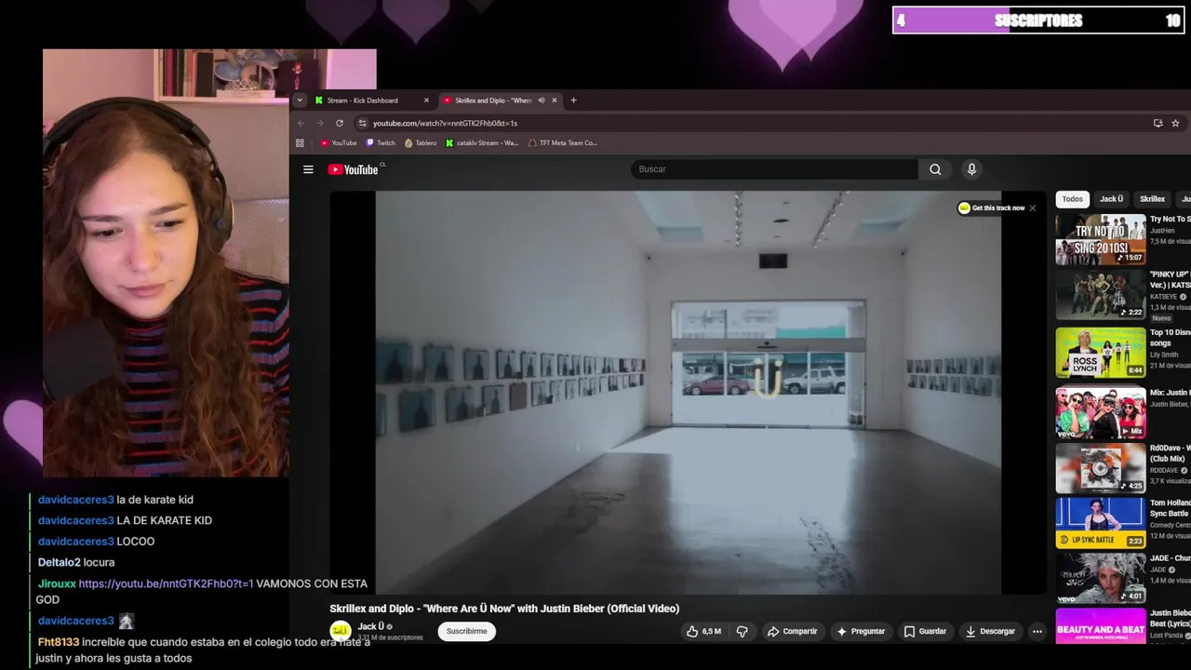1191x670 pixels.
Task: Subscribe to Jack Ü with Suscribirme
Action: coord(466,631)
